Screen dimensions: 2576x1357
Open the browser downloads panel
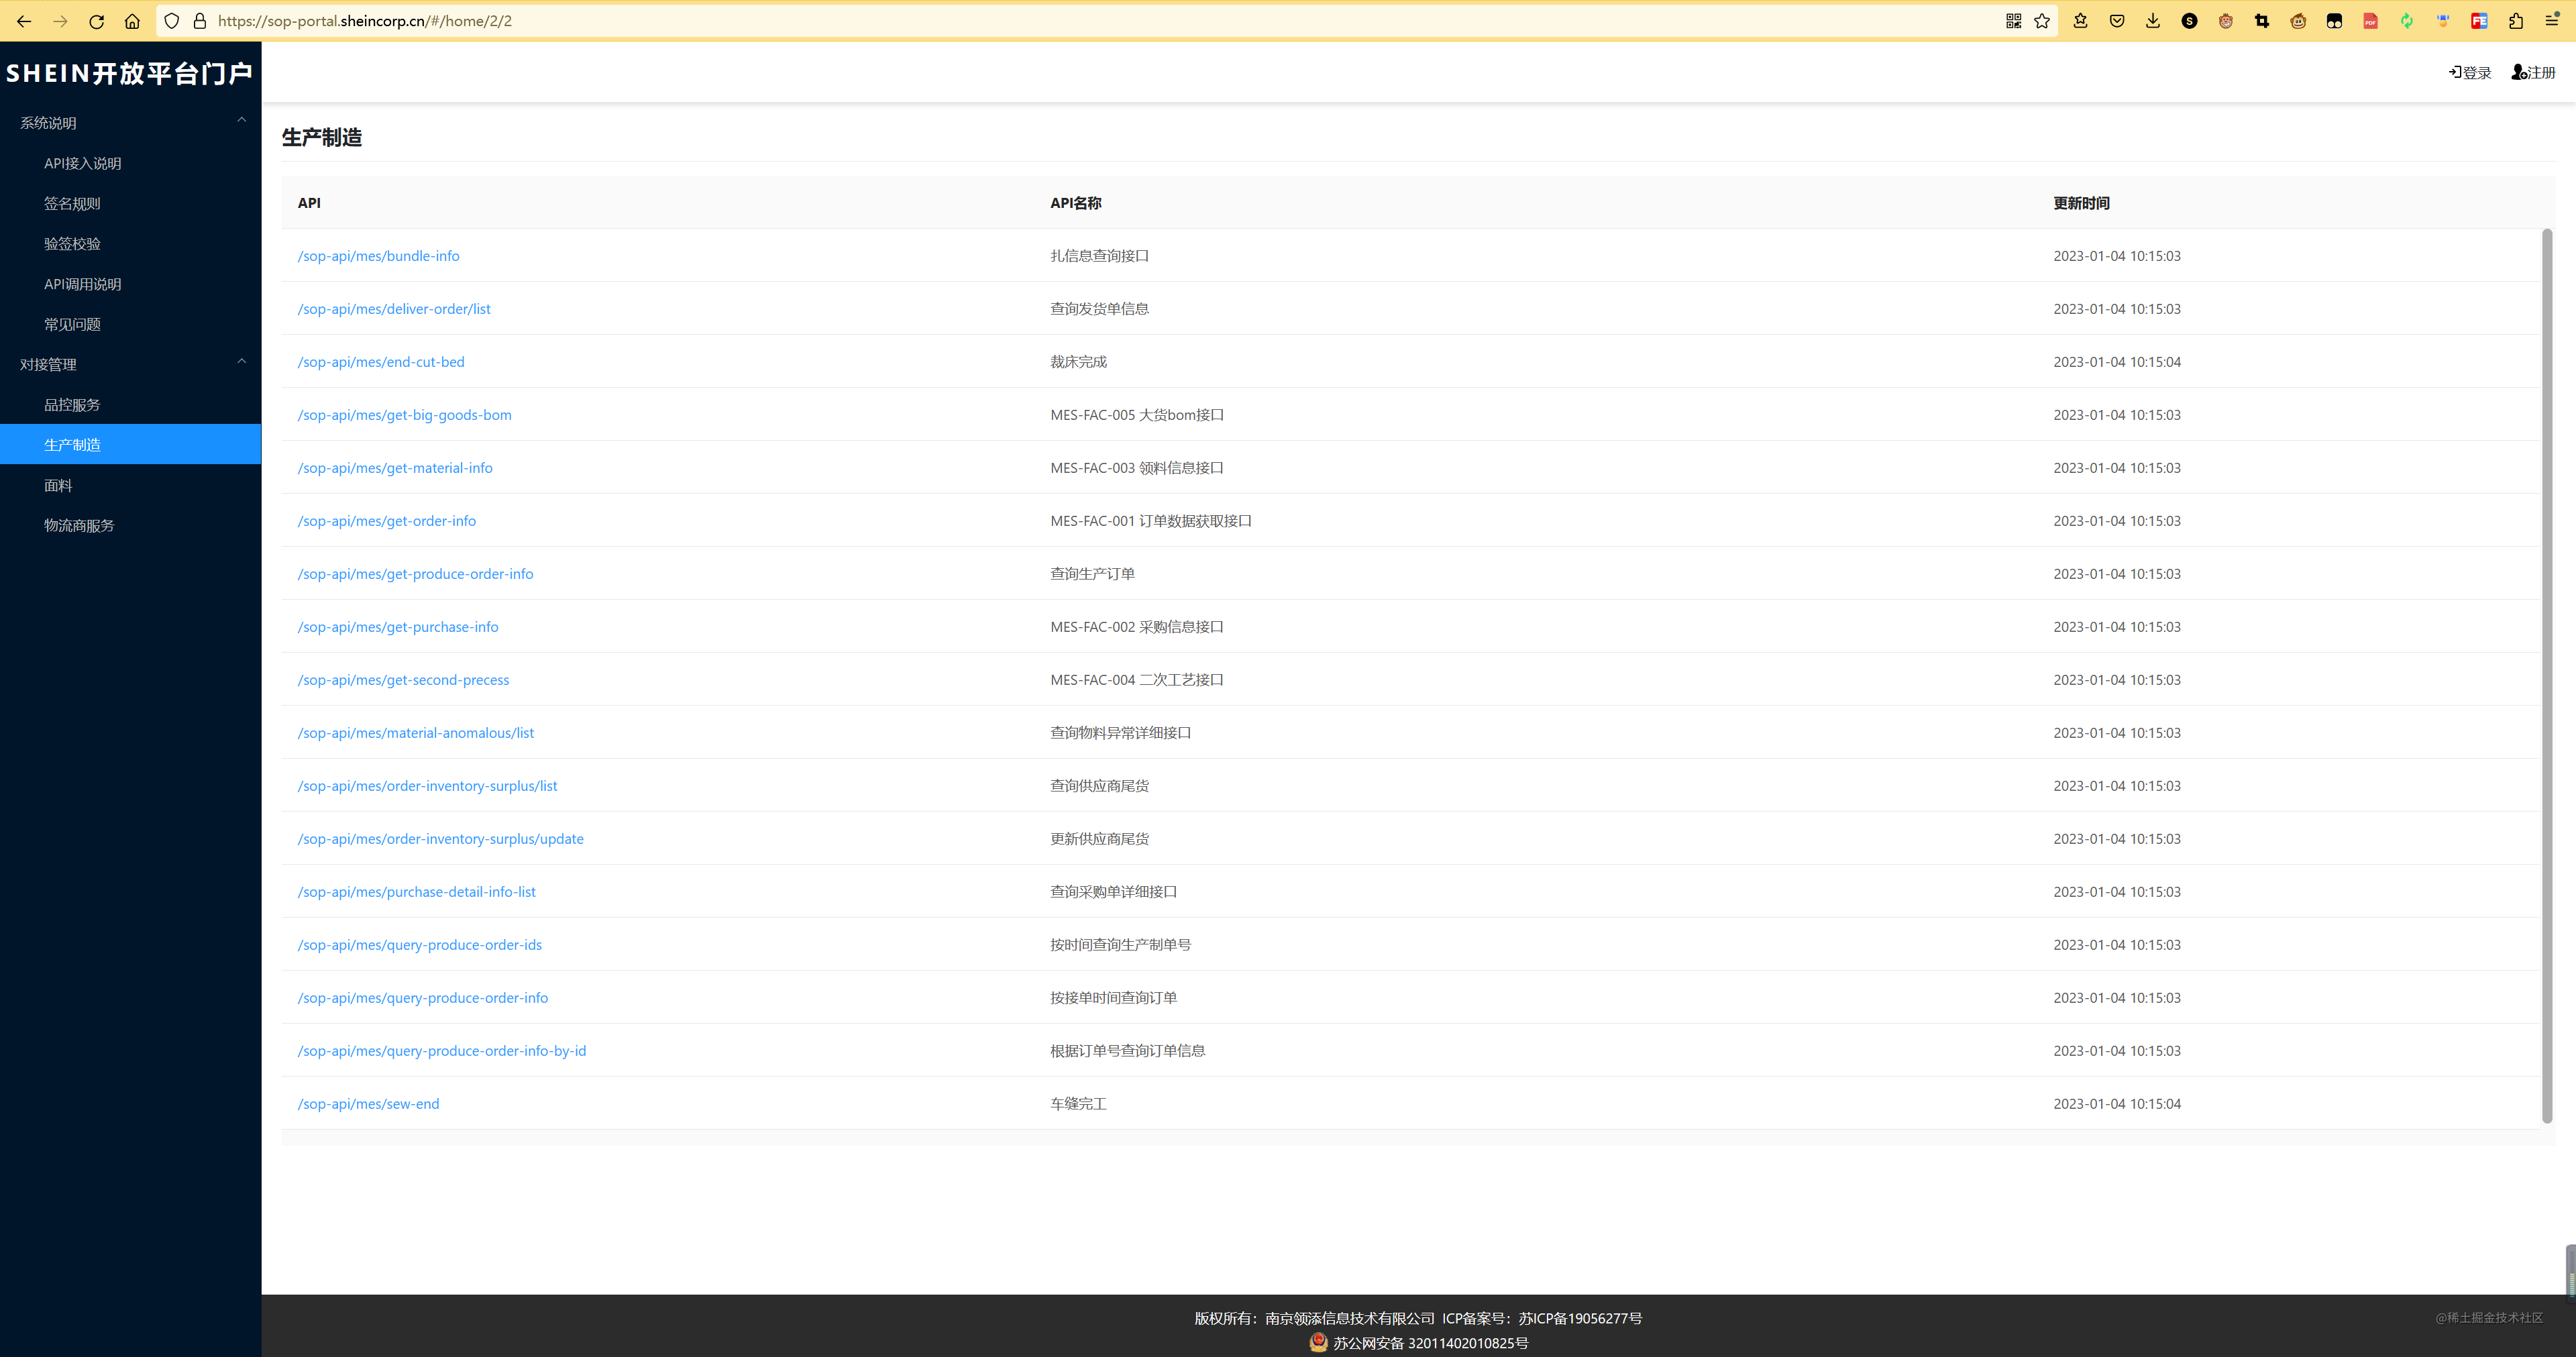point(2153,21)
